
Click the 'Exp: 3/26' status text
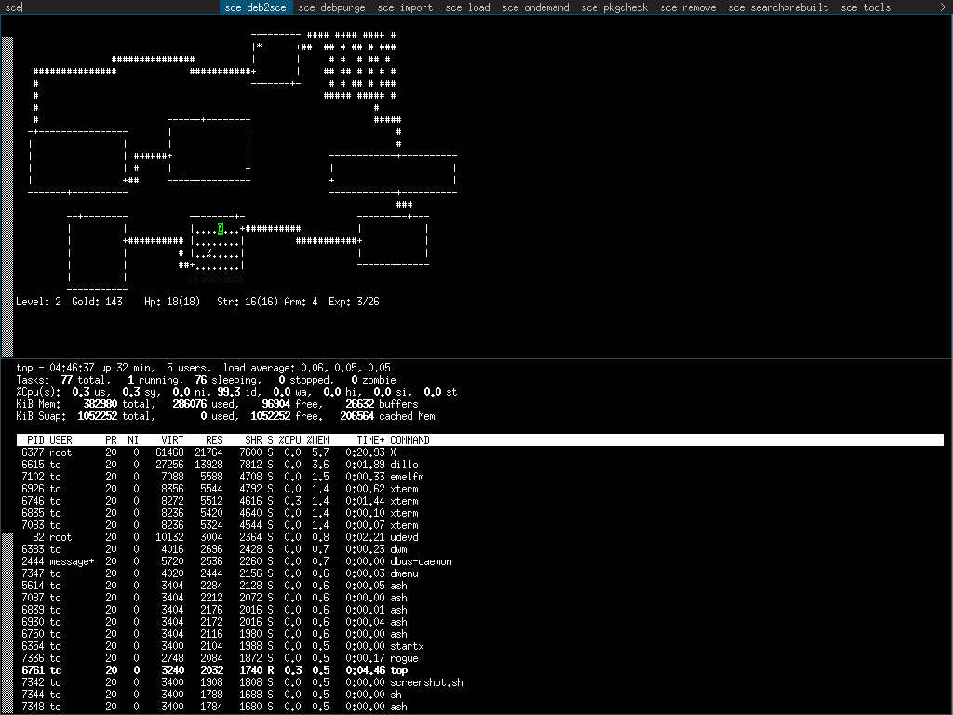coord(354,302)
